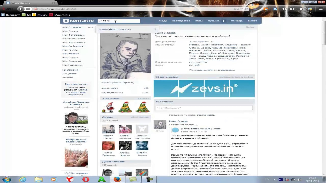326x183 pixels.
Task: Click the orange extension icon in the toolbar
Action: pyautogui.click(x=266, y=9)
